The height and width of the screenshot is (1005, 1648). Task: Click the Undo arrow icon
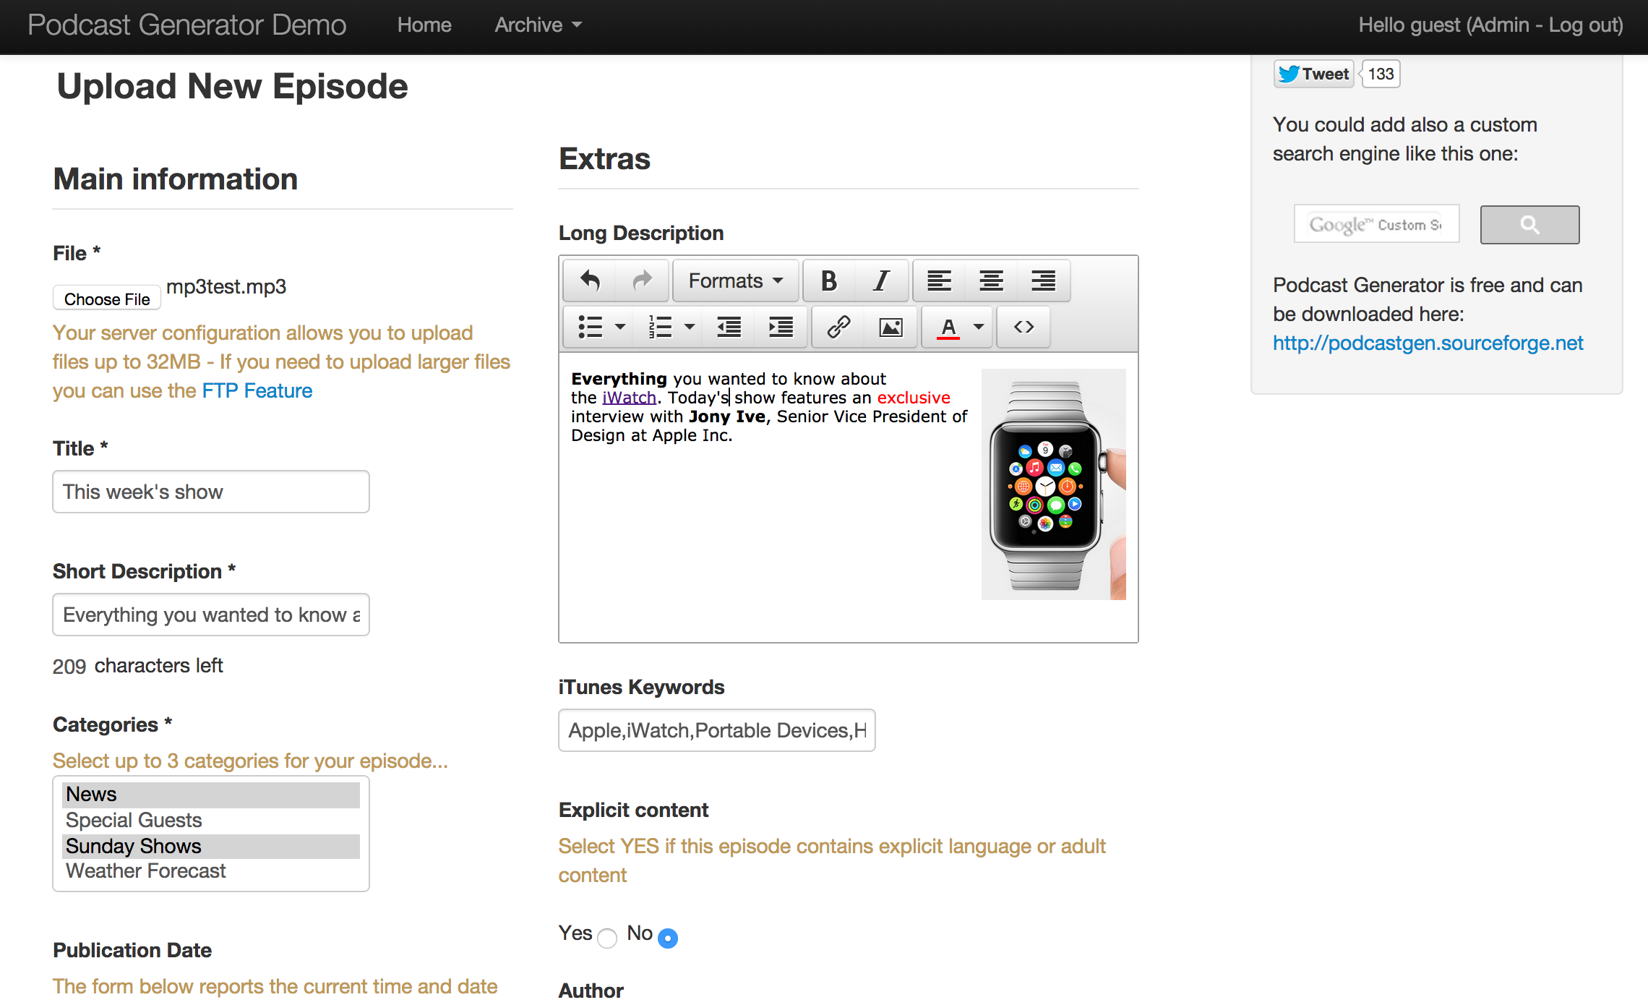tap(588, 279)
